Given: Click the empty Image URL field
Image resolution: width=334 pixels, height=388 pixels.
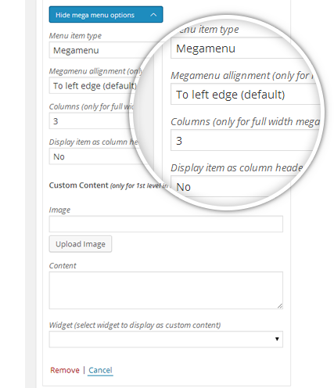Looking at the screenshot, I should [x=166, y=224].
